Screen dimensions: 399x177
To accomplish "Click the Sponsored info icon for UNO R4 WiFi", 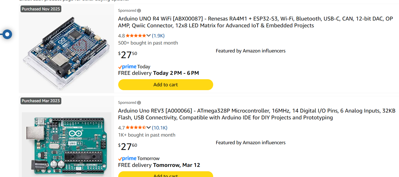I will coord(139,11).
